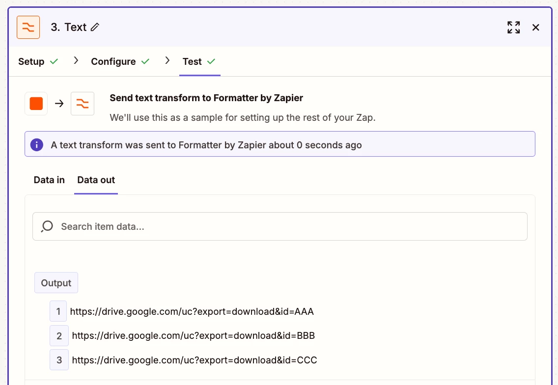This screenshot has width=558, height=385.
Task: Focus the Search item data field
Action: tap(279, 226)
